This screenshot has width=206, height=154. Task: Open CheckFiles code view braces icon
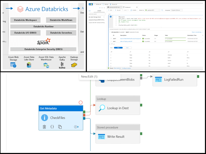[x=52, y=127]
